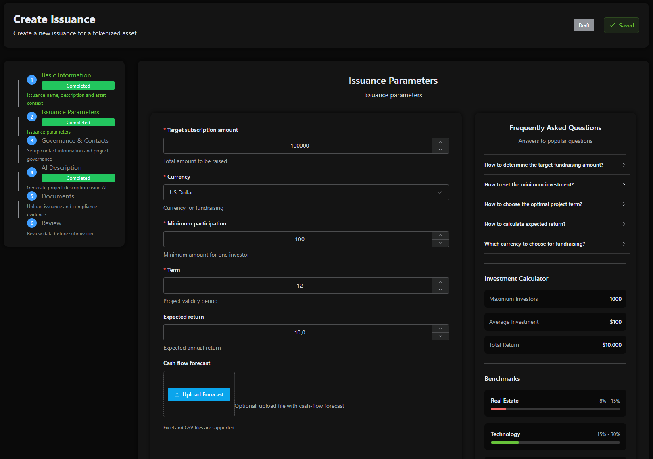Click step 3 circle icon for Governance & Contacts
The image size is (653, 459).
click(x=32, y=140)
